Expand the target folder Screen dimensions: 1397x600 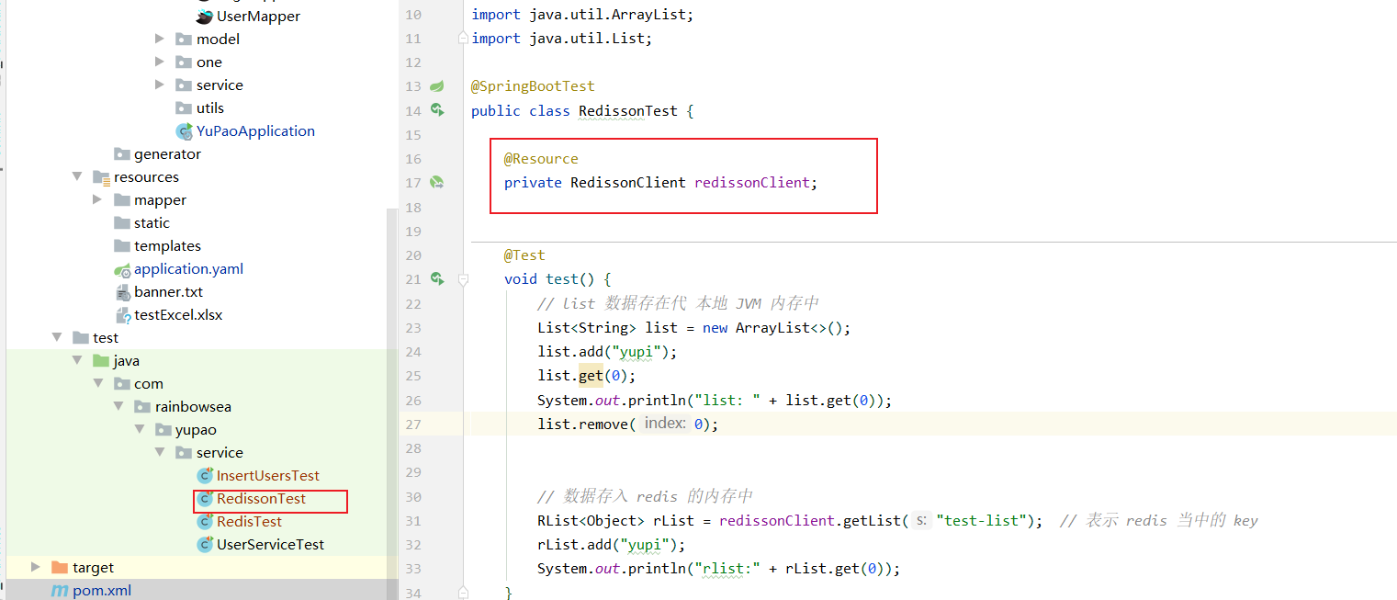tap(36, 567)
